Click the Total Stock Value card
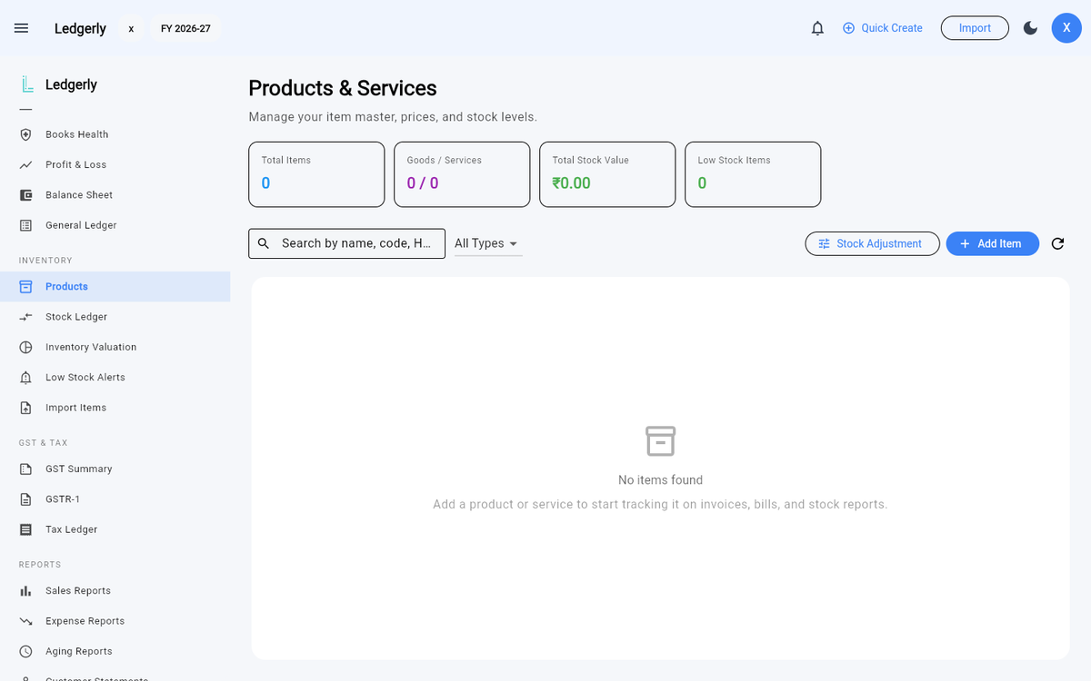The image size is (1091, 681). point(607,174)
